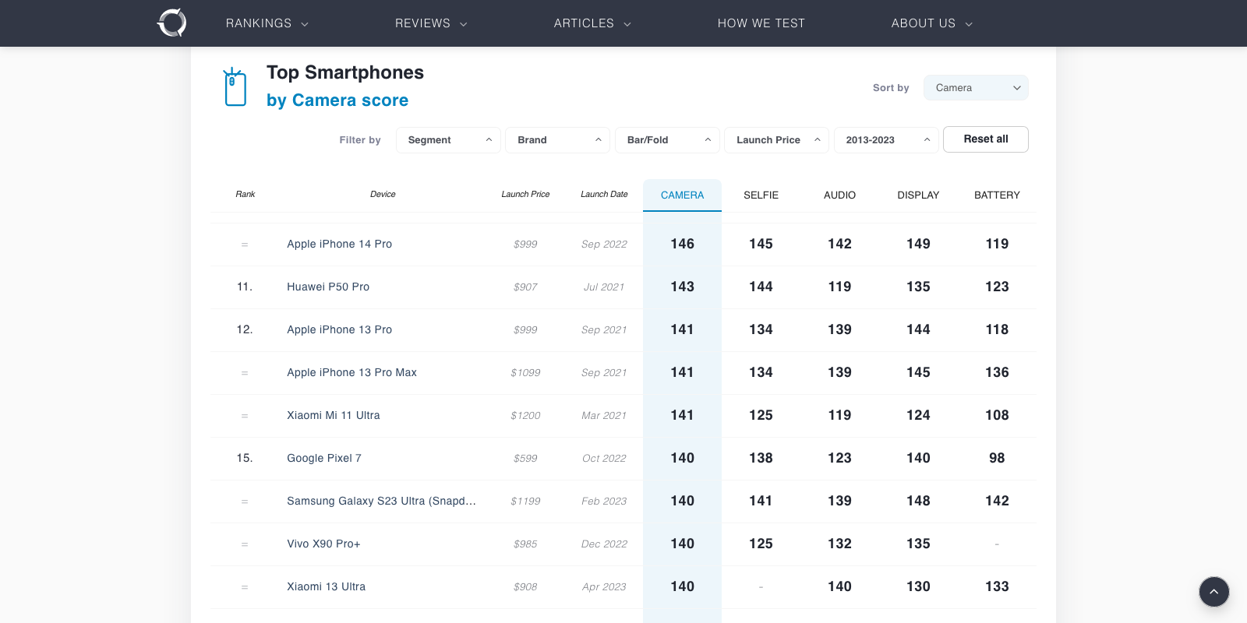Click rank number 11.
Screen dimensions: 1247x623
click(245, 287)
